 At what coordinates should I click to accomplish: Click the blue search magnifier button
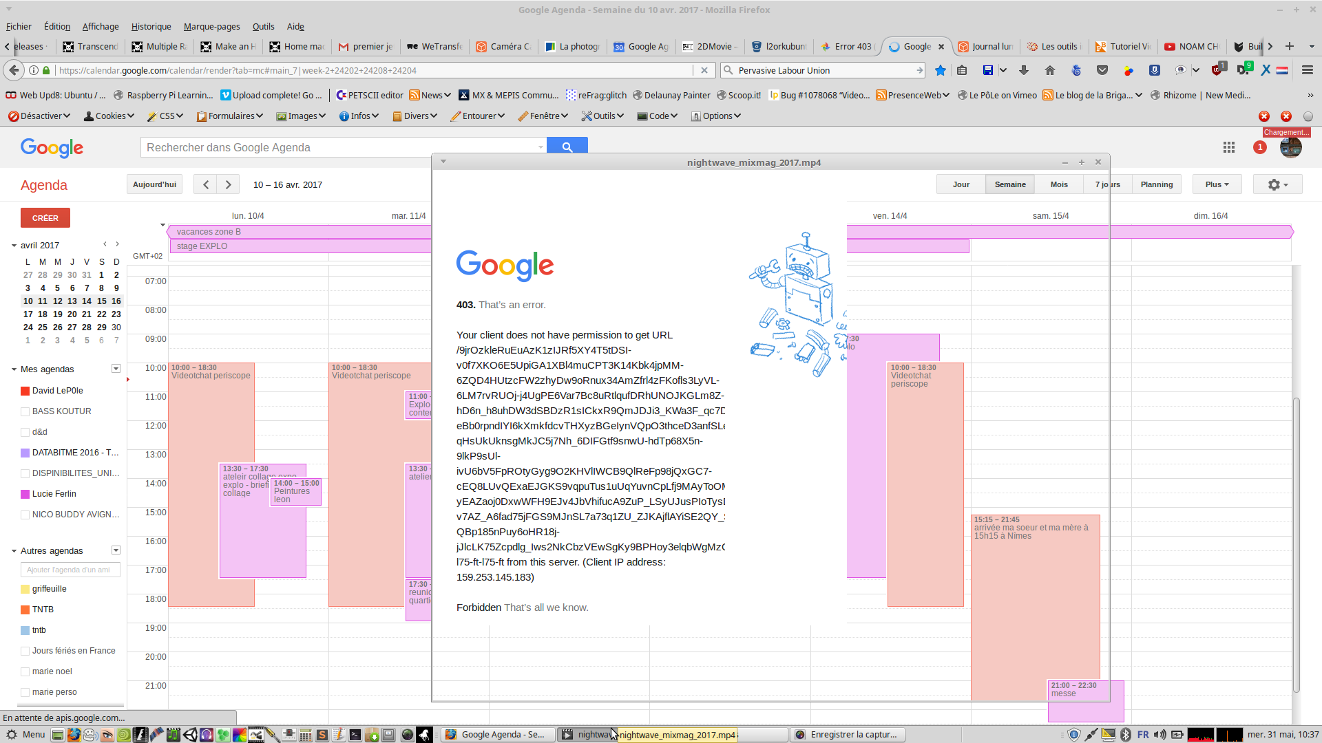[567, 147]
